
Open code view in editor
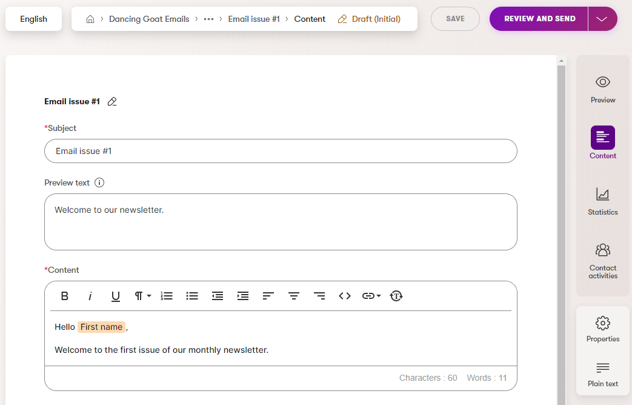point(345,296)
